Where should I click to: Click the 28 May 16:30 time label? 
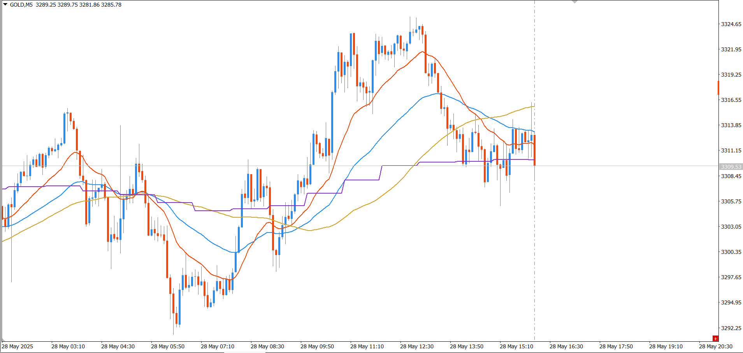pos(566,346)
